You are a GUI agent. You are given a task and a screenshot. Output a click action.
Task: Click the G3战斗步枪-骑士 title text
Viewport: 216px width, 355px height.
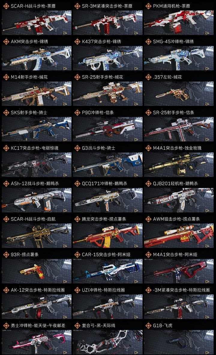[98, 148]
